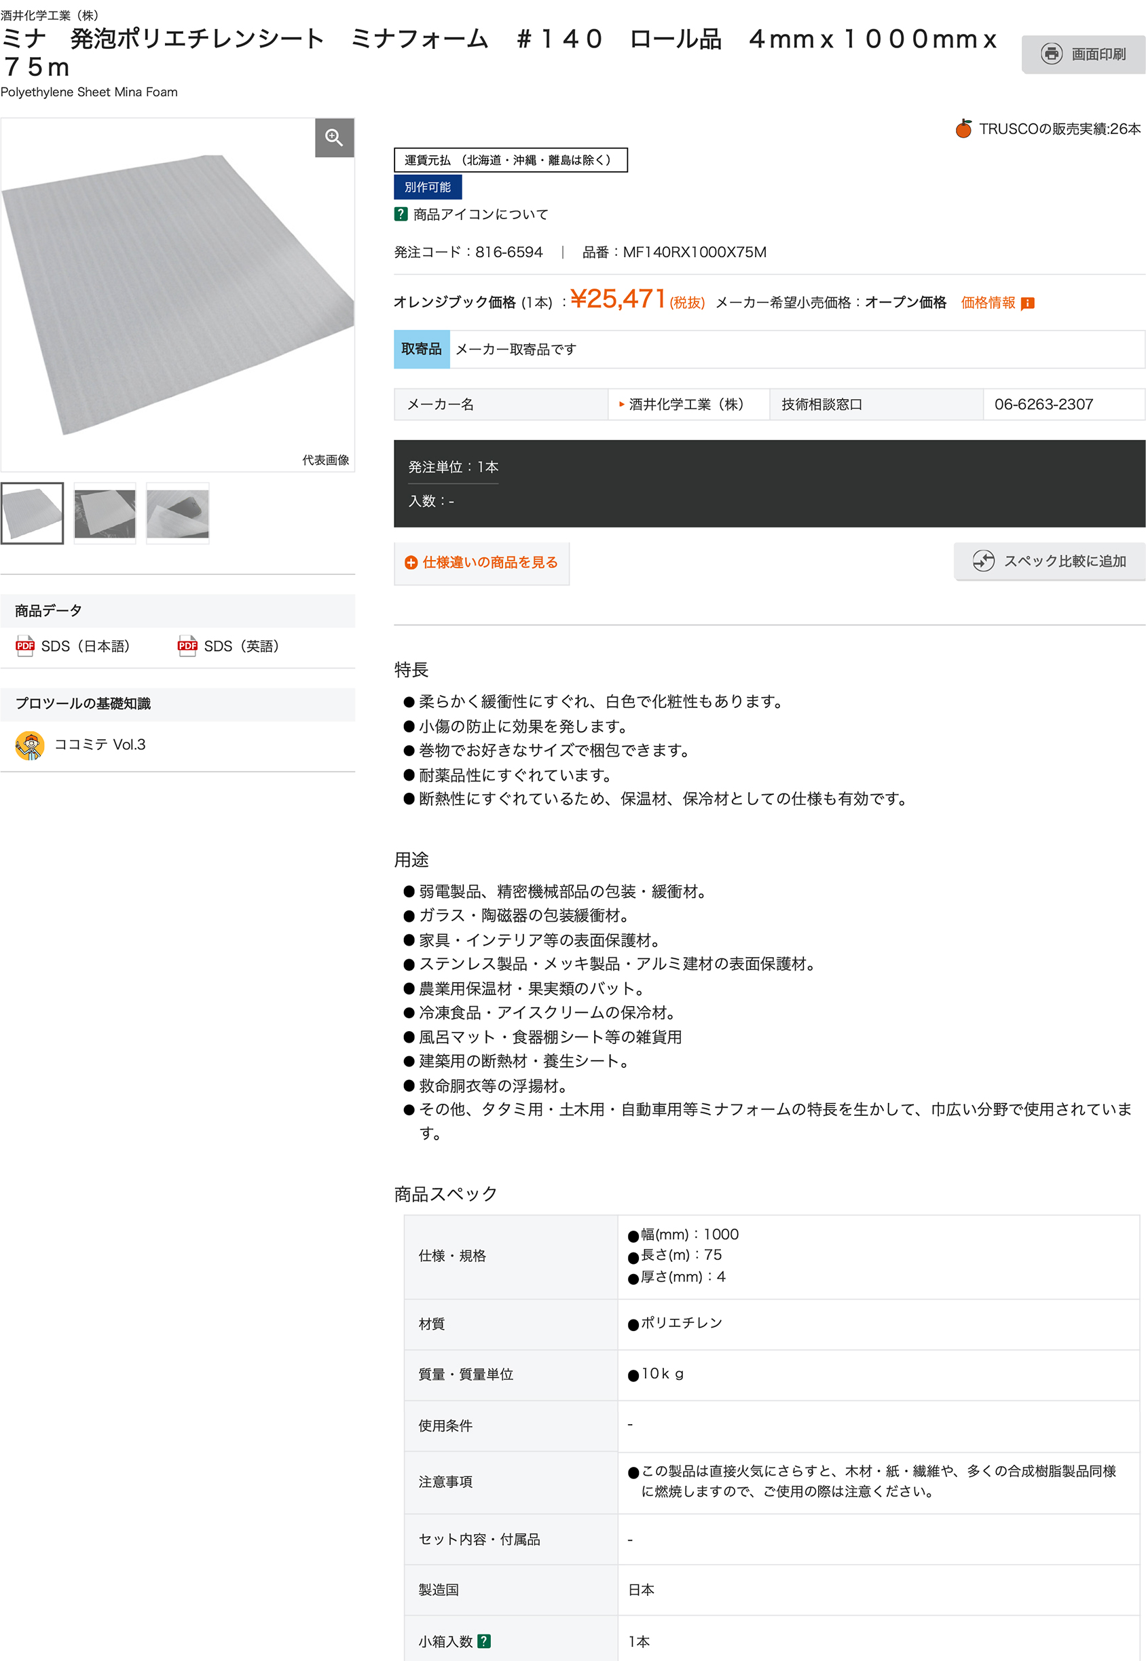Click the main foam sheet product image
The width and height of the screenshot is (1146, 1661).
[x=177, y=295]
